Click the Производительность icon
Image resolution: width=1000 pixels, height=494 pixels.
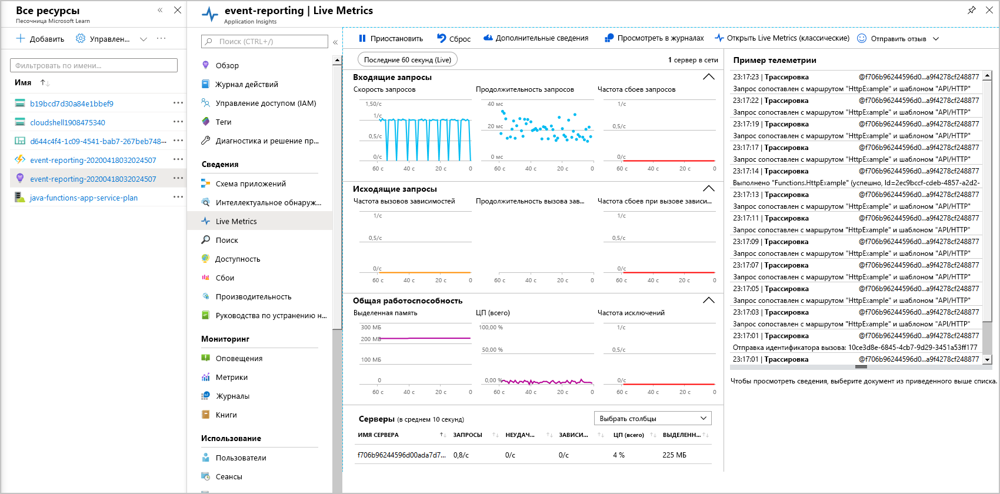(x=205, y=296)
